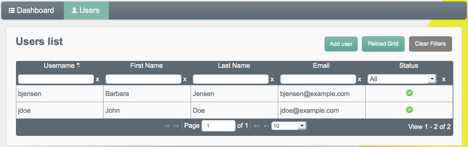Image resolution: width=468 pixels, height=147 pixels.
Task: Click jdoe's green active status icon
Action: coord(409,109)
